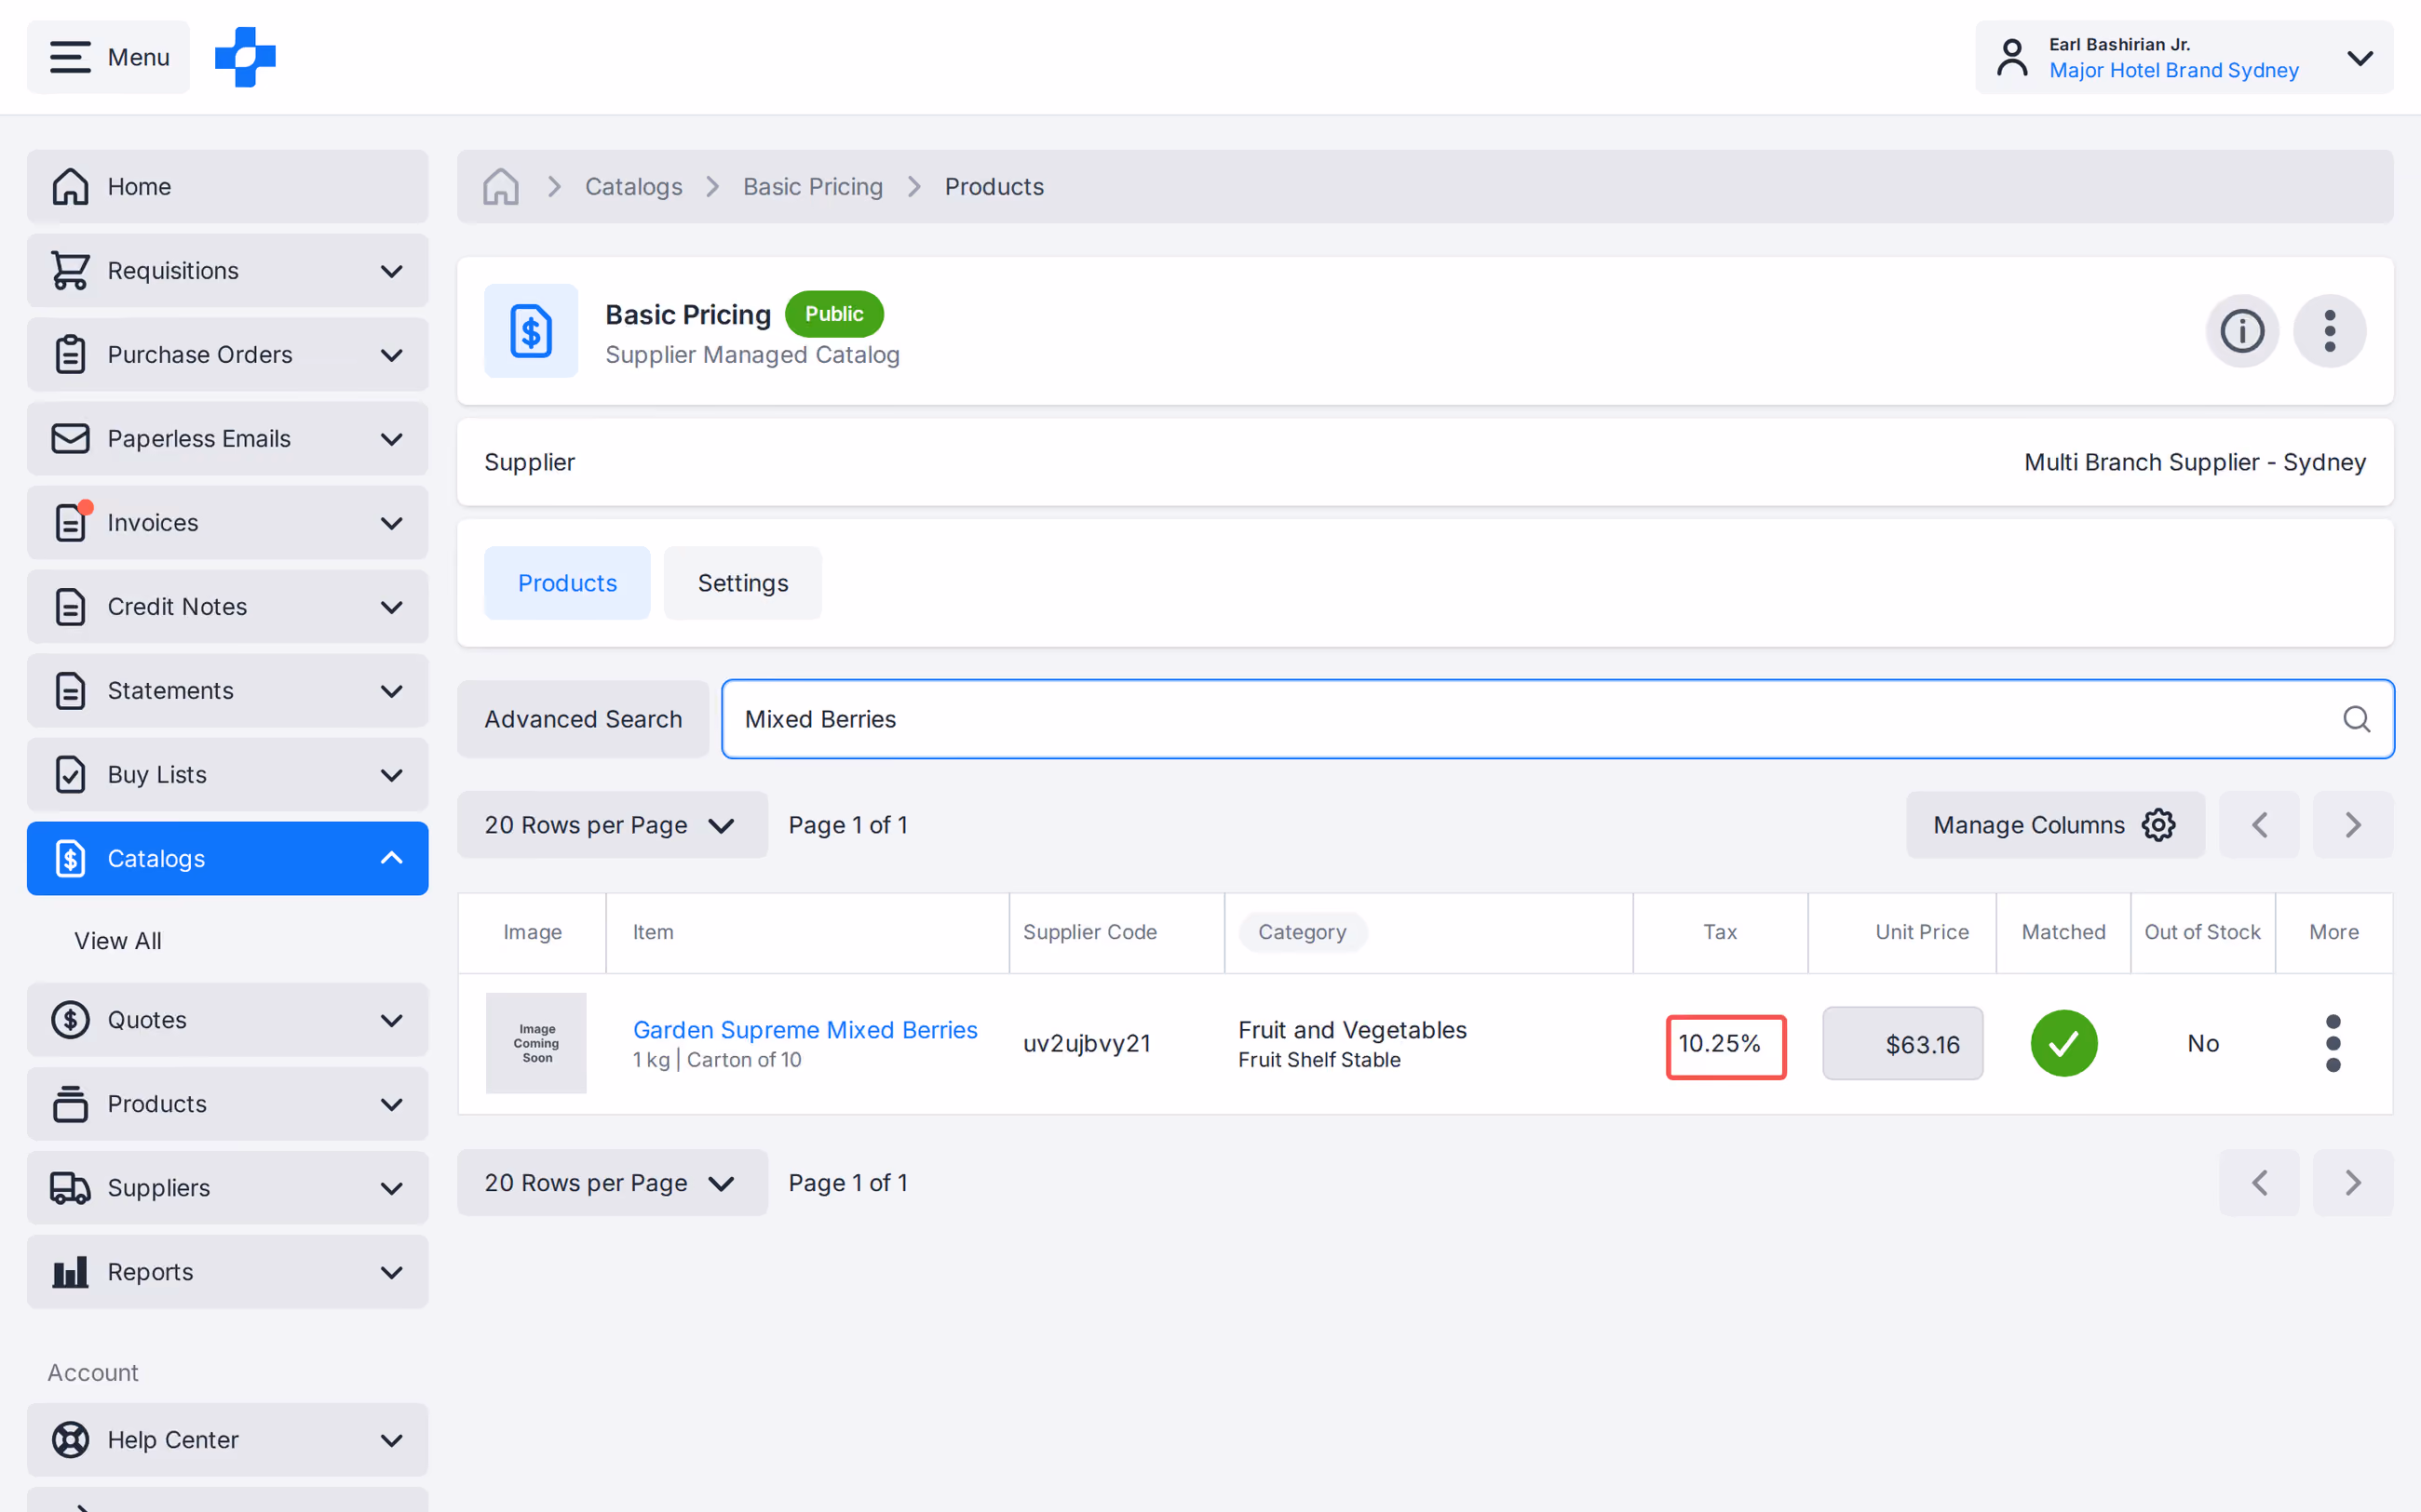Click the Image Coming Soon thumbnail
The width and height of the screenshot is (2421, 1512).
(536, 1043)
